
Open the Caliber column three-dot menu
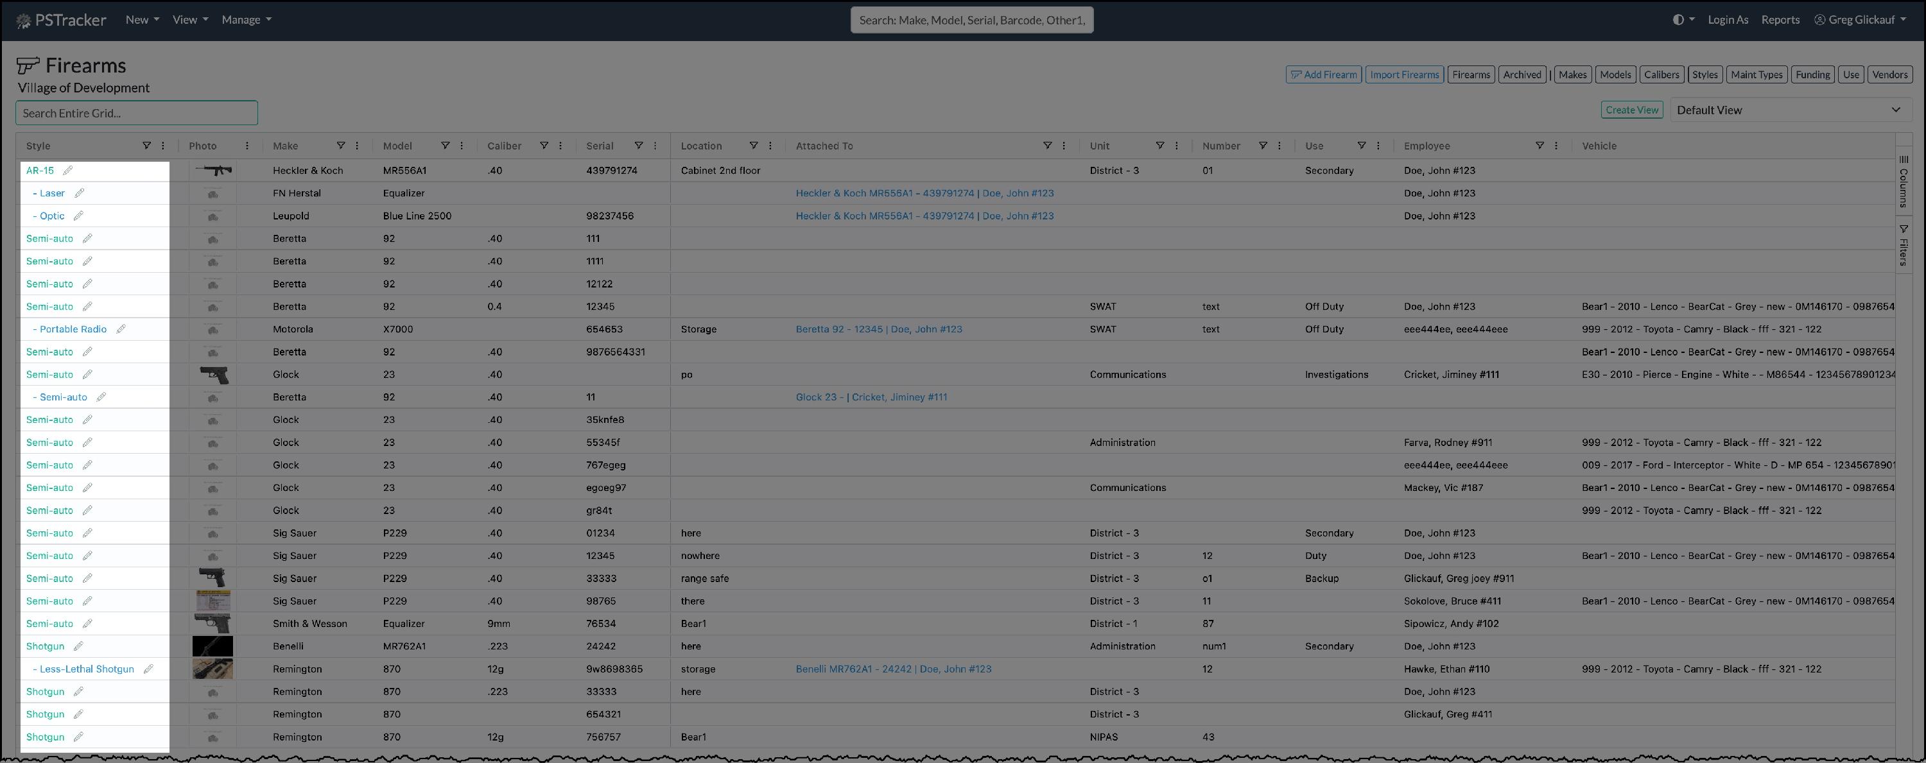pos(560,146)
